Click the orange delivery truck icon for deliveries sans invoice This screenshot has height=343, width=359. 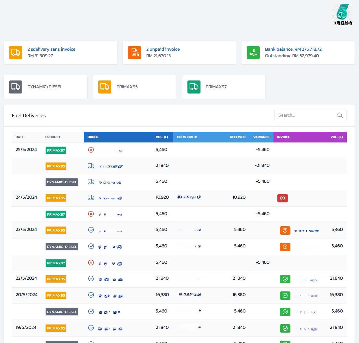(16, 53)
